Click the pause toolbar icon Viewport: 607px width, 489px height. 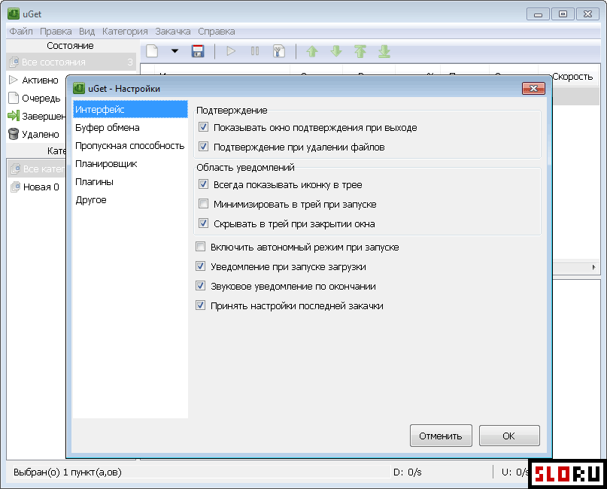(x=255, y=51)
